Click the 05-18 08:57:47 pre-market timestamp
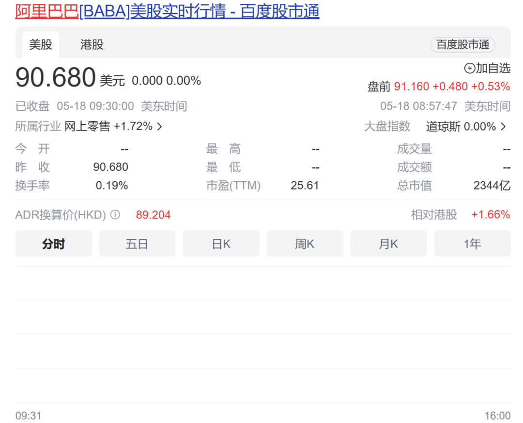 point(418,106)
